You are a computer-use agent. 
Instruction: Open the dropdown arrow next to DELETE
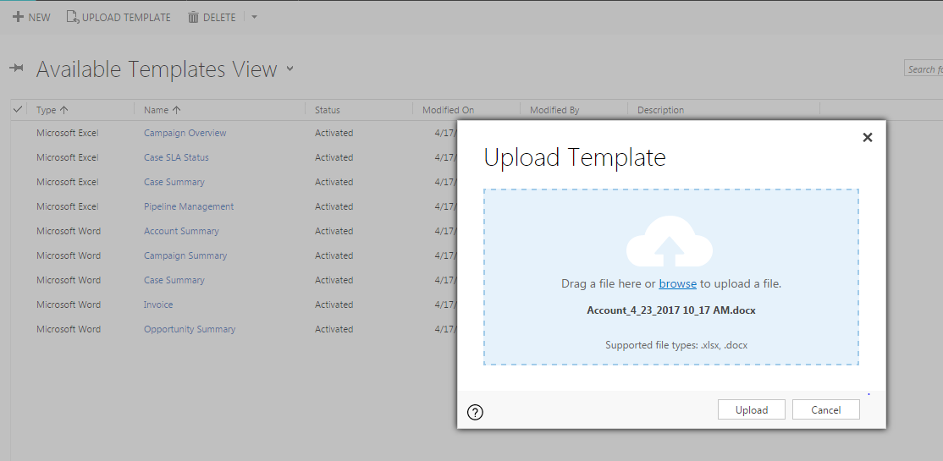pos(254,18)
